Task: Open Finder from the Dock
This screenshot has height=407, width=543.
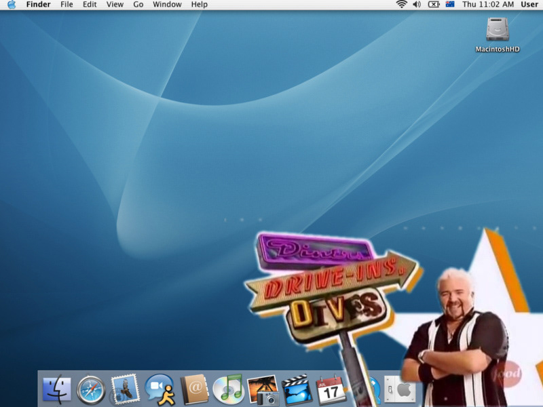Action: (x=57, y=389)
